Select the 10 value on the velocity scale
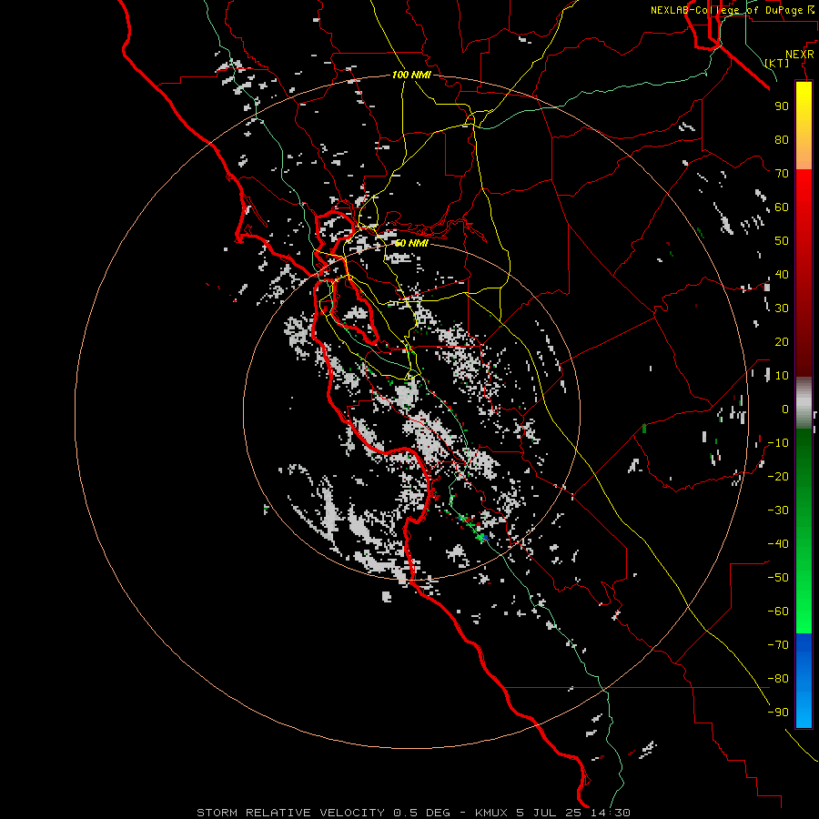This screenshot has height=819, width=819. click(x=782, y=376)
